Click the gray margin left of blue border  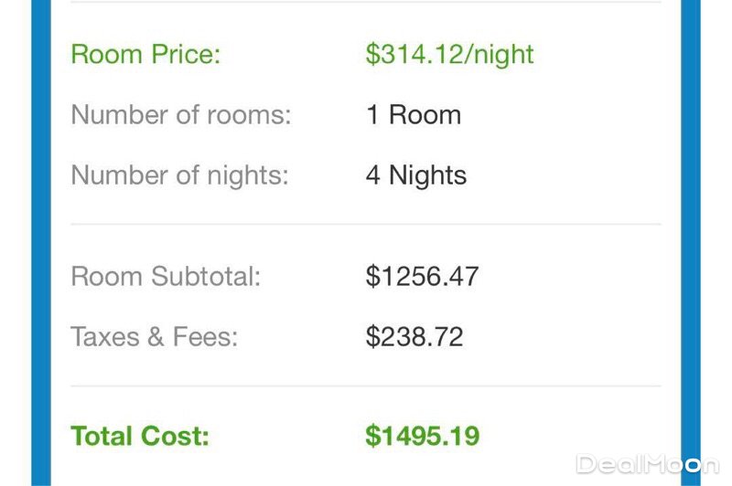click(15, 243)
